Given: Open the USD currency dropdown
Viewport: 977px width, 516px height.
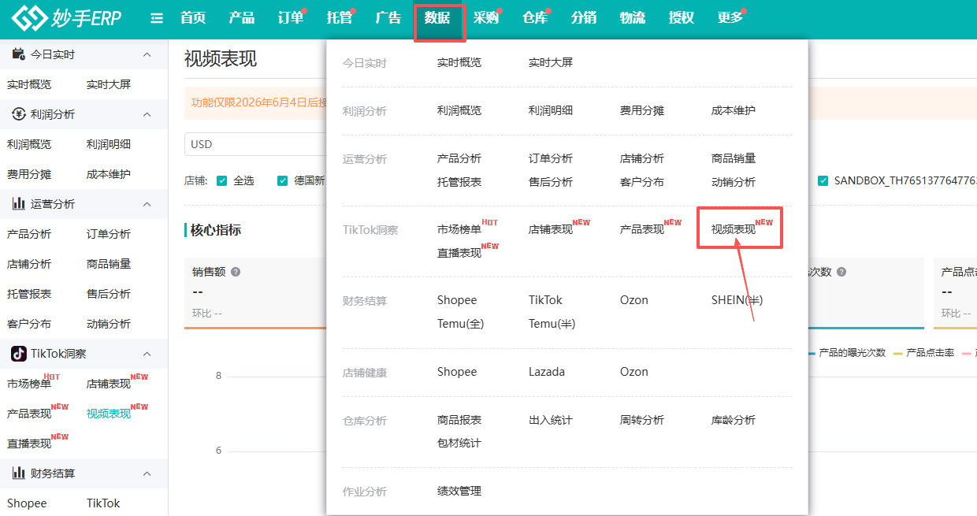Looking at the screenshot, I should click(255, 144).
